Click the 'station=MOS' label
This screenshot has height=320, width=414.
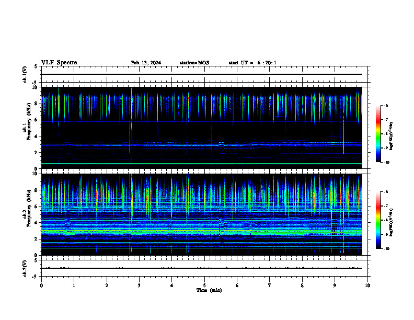point(194,63)
